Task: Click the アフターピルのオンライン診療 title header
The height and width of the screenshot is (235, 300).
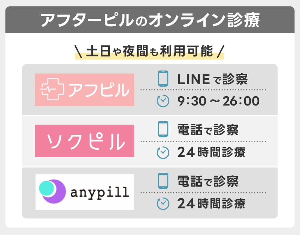Action: pyautogui.click(x=150, y=20)
